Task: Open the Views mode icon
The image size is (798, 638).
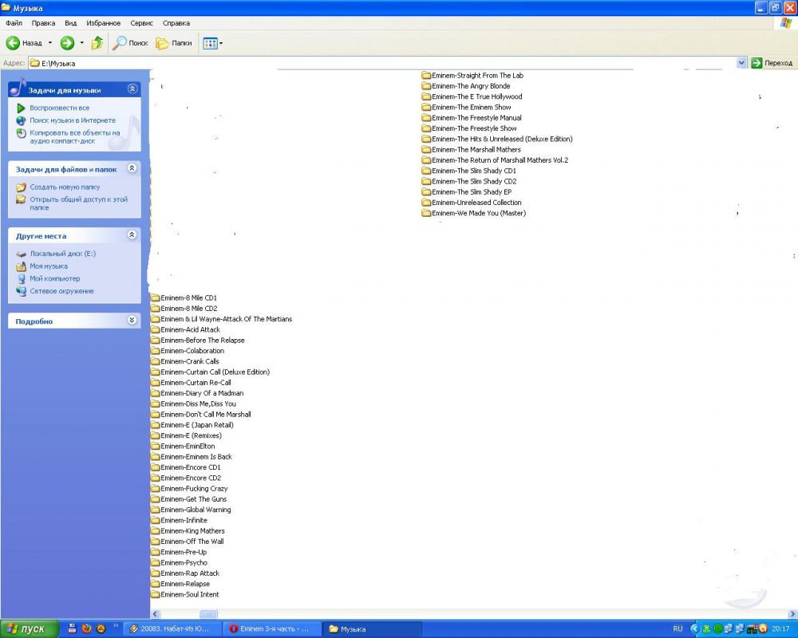Action: pyautogui.click(x=210, y=43)
